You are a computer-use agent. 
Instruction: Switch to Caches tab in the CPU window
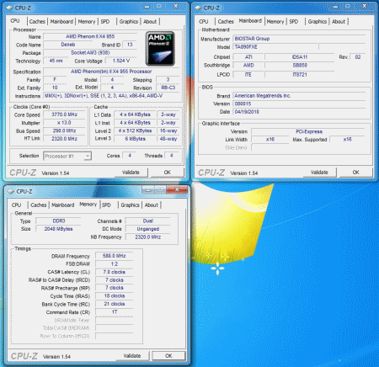[x=37, y=22]
